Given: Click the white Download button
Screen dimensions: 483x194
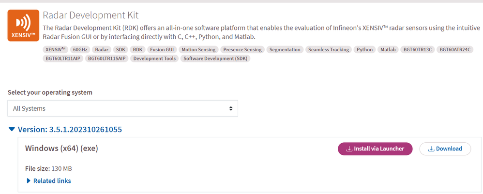Looking at the screenshot, I should click(x=445, y=149).
